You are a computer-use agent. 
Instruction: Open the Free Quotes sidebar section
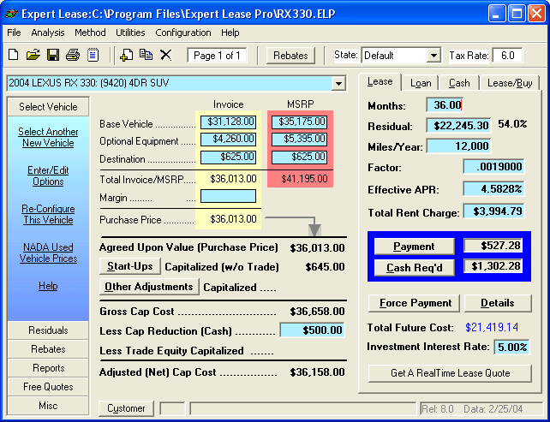click(48, 387)
